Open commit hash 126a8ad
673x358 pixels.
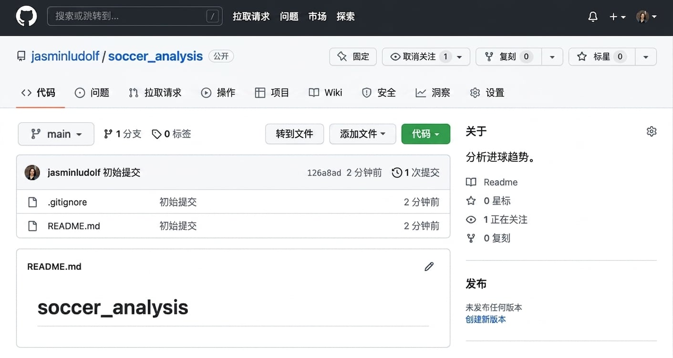324,173
